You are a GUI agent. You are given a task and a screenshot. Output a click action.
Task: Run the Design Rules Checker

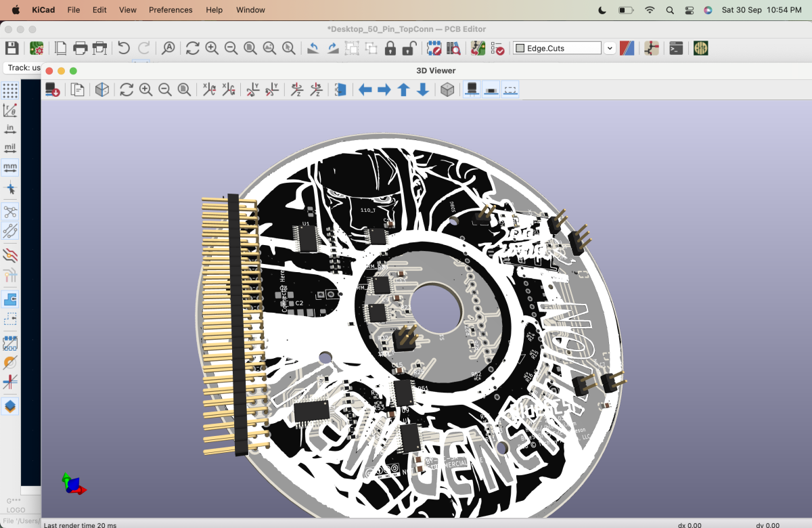point(497,48)
